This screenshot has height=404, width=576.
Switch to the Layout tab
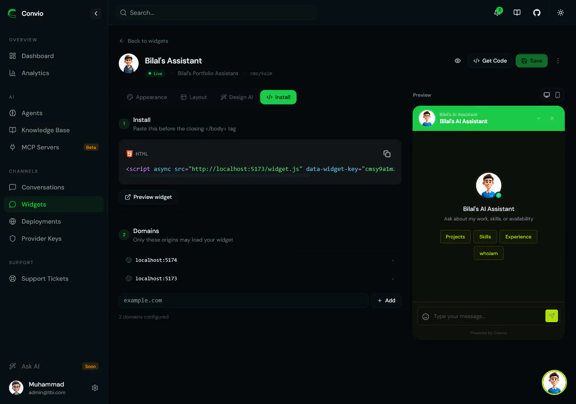point(193,97)
